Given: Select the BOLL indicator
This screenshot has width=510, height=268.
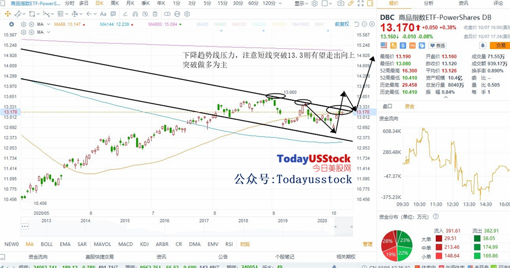Looking at the screenshot, I should (46, 244).
